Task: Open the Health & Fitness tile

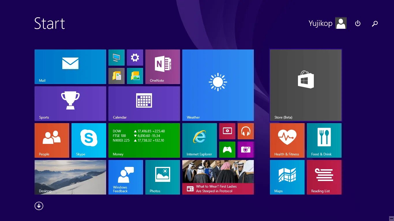Action: pyautogui.click(x=287, y=140)
